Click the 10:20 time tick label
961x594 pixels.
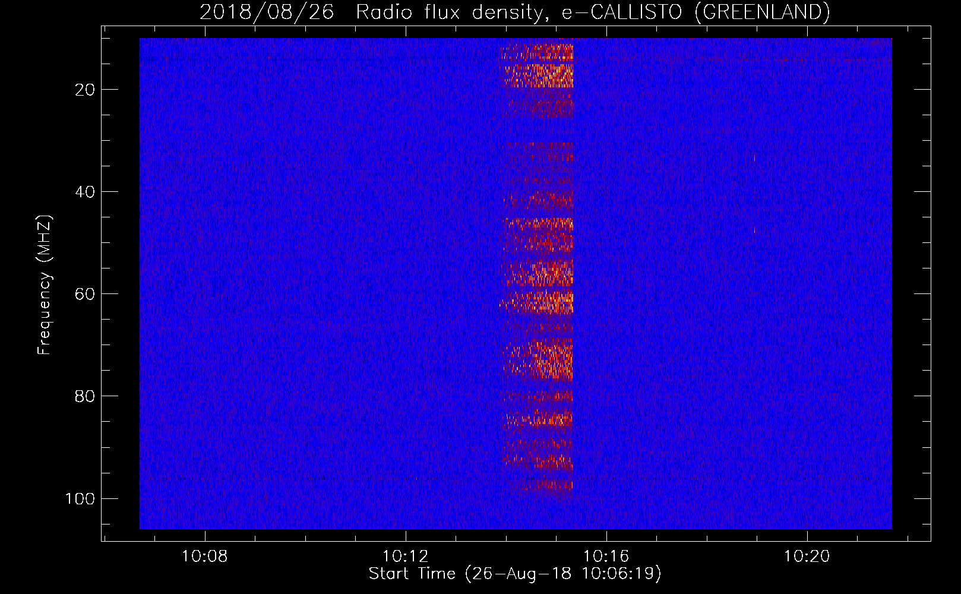tap(807, 557)
